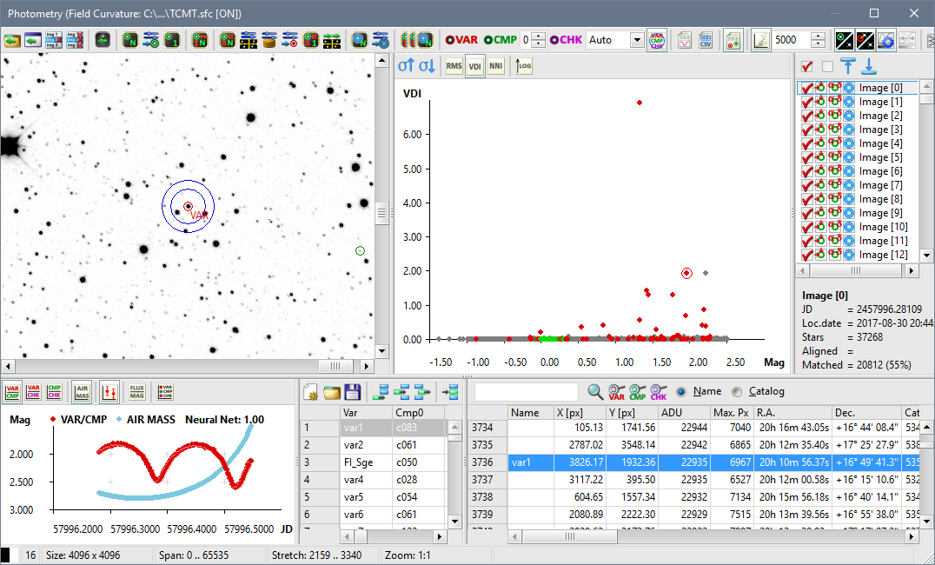Click the CHK selection button in toolbar

click(566, 40)
